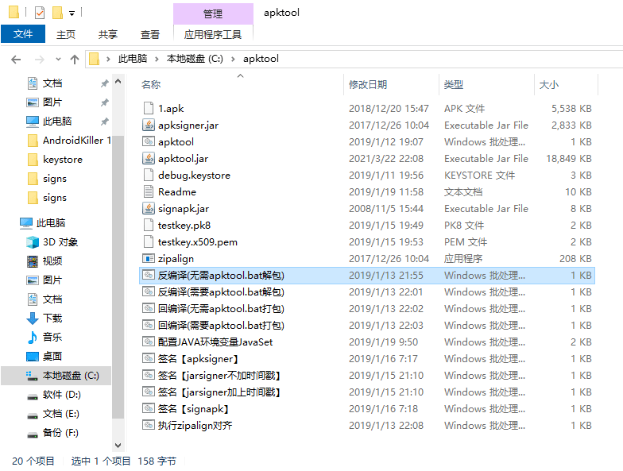Open the 文件 ribbon tab

tap(23, 34)
